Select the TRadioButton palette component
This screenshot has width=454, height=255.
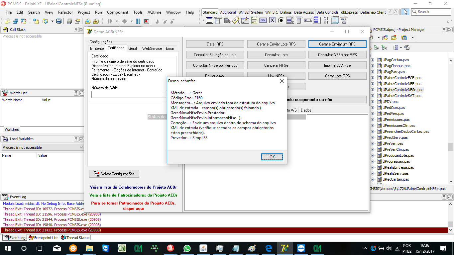[281, 20]
